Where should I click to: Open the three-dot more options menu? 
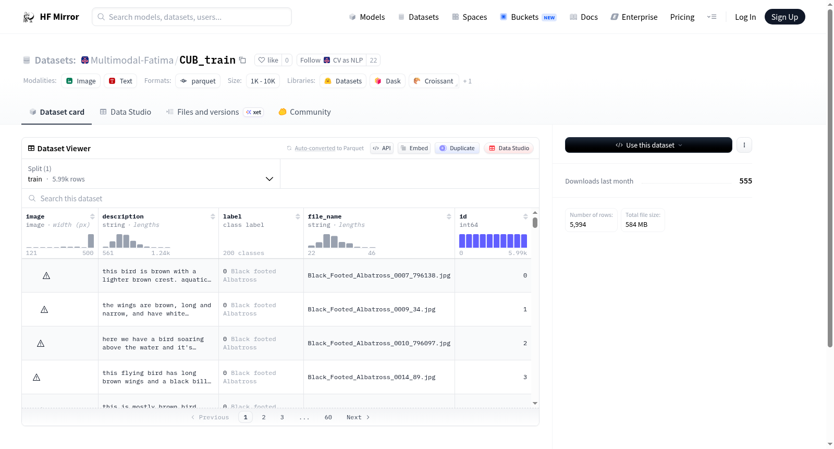pyautogui.click(x=744, y=145)
